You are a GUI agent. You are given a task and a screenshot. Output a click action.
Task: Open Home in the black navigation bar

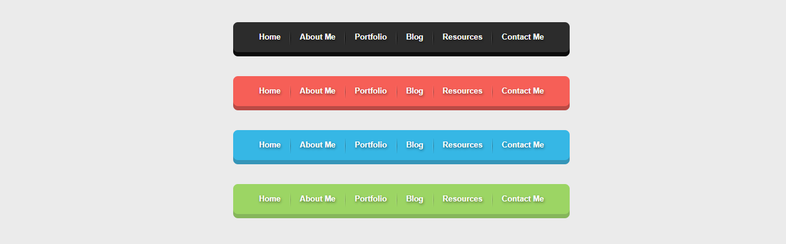(x=270, y=37)
